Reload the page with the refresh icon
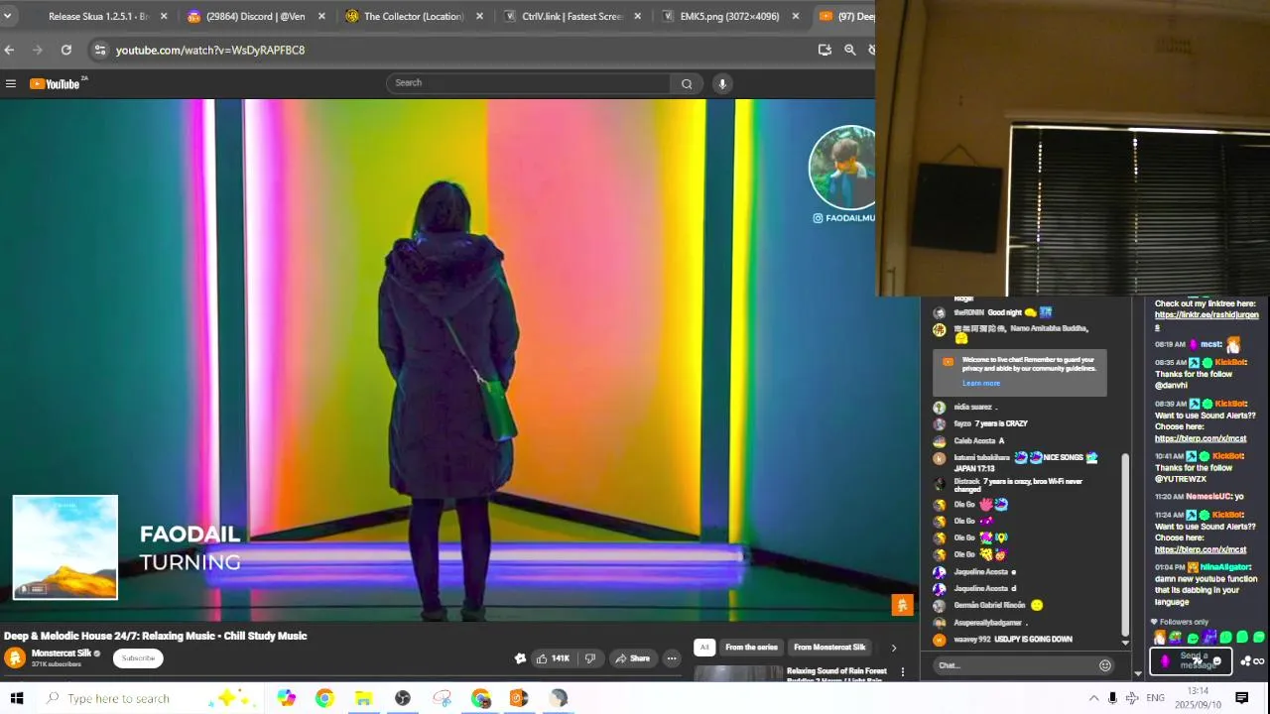Viewport: 1270px width, 714px height. point(65,50)
